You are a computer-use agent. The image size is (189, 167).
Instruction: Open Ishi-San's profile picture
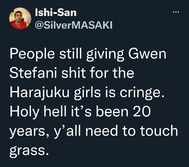click(x=20, y=19)
